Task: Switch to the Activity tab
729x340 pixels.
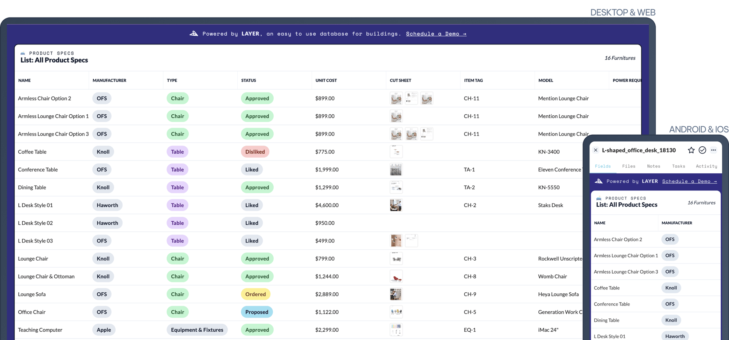Action: click(706, 166)
